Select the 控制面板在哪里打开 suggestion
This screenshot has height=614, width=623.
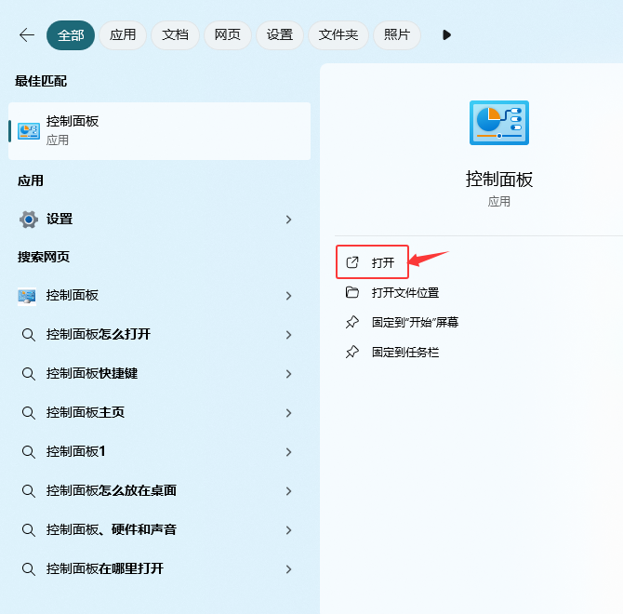point(159,569)
